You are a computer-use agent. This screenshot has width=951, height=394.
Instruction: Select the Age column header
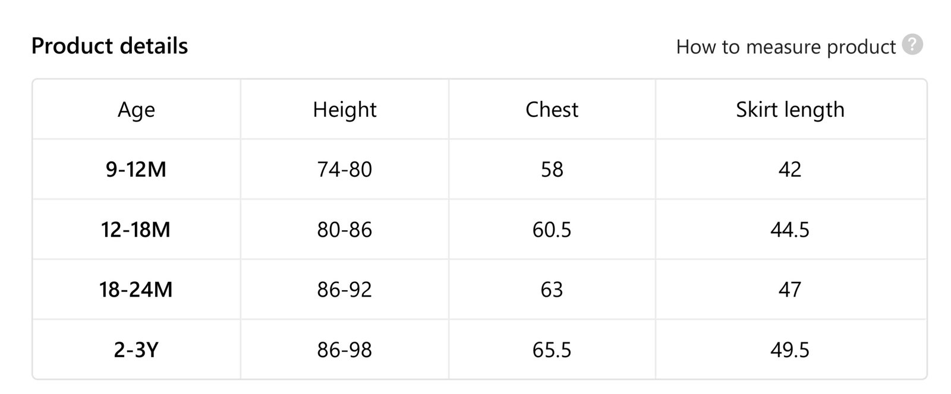click(x=136, y=110)
